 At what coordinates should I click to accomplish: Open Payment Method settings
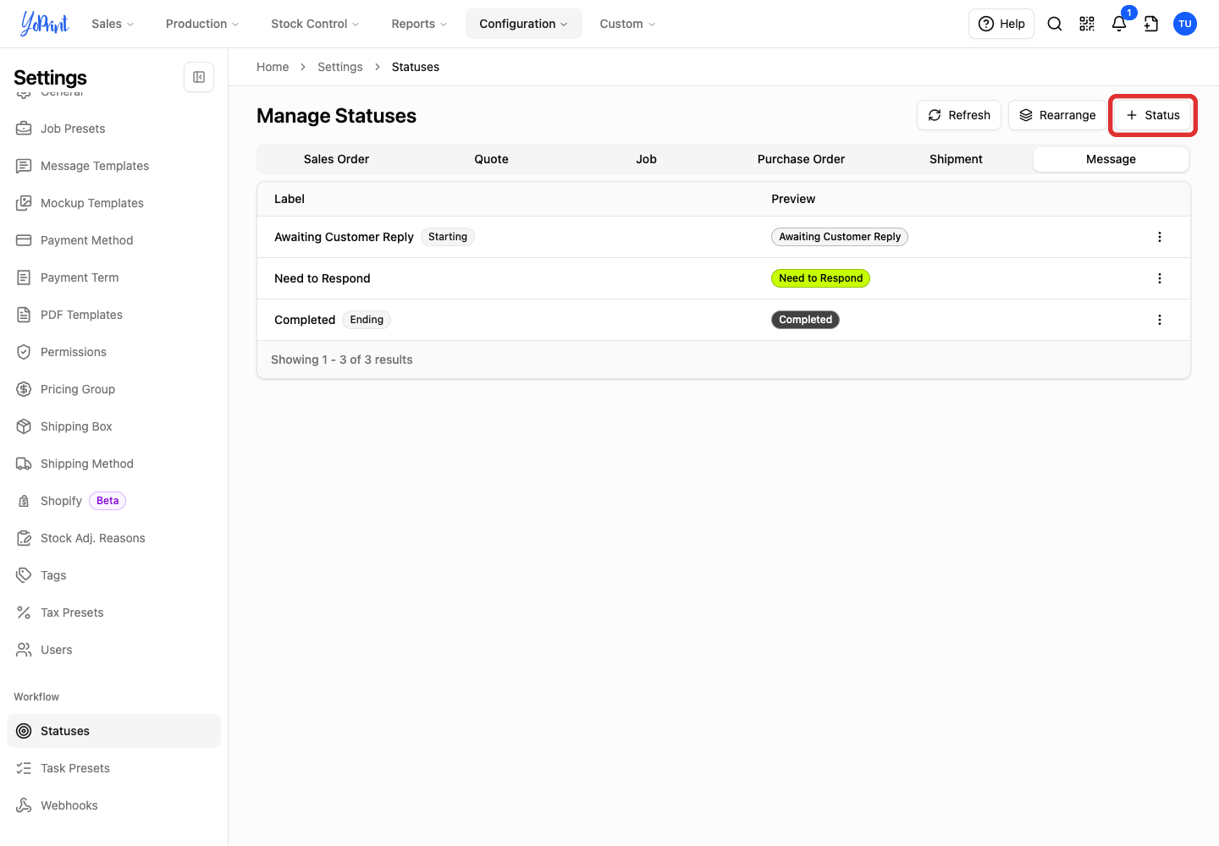tap(113, 240)
